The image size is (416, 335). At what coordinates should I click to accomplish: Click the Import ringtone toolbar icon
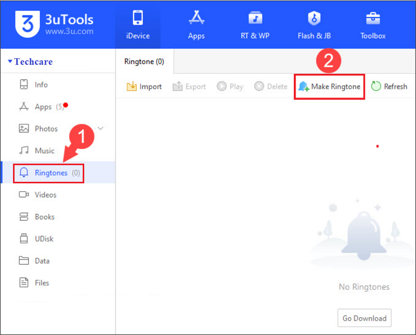(x=132, y=87)
